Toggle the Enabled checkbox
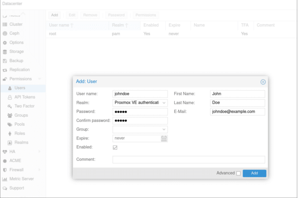 click(x=115, y=147)
